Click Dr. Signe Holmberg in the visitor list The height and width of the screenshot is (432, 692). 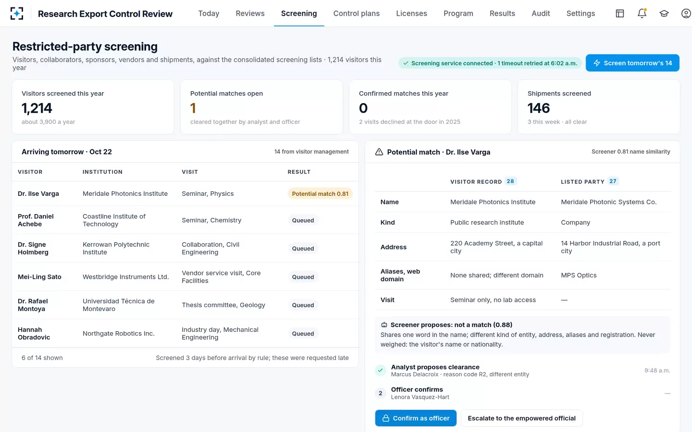pyautogui.click(x=33, y=248)
